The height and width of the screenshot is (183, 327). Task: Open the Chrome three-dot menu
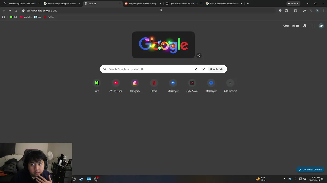click(323, 11)
